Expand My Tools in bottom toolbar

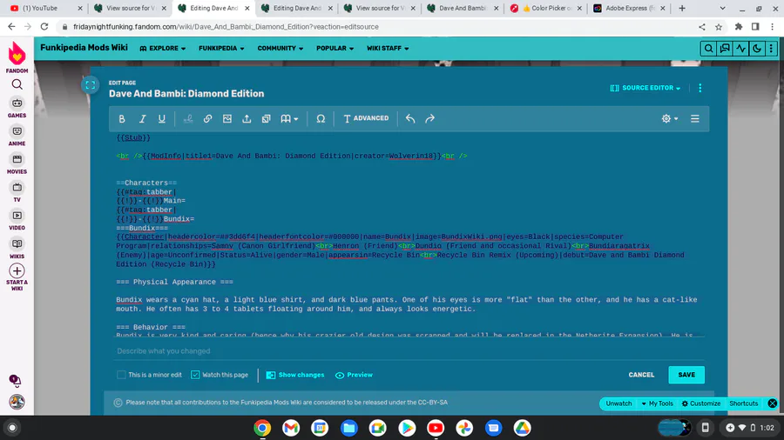657,403
